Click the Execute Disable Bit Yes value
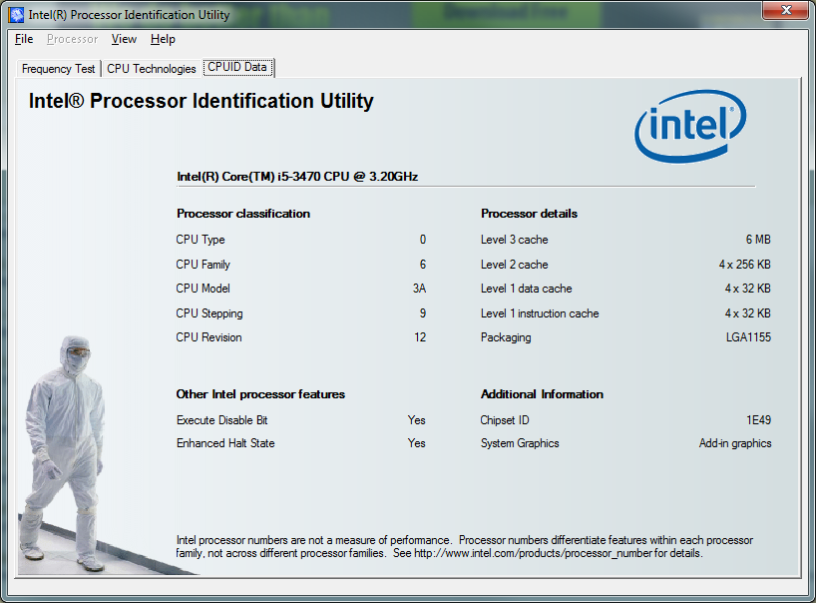 416,420
